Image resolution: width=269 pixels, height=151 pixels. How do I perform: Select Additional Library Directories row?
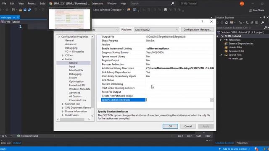pyautogui.click(x=158, y=68)
